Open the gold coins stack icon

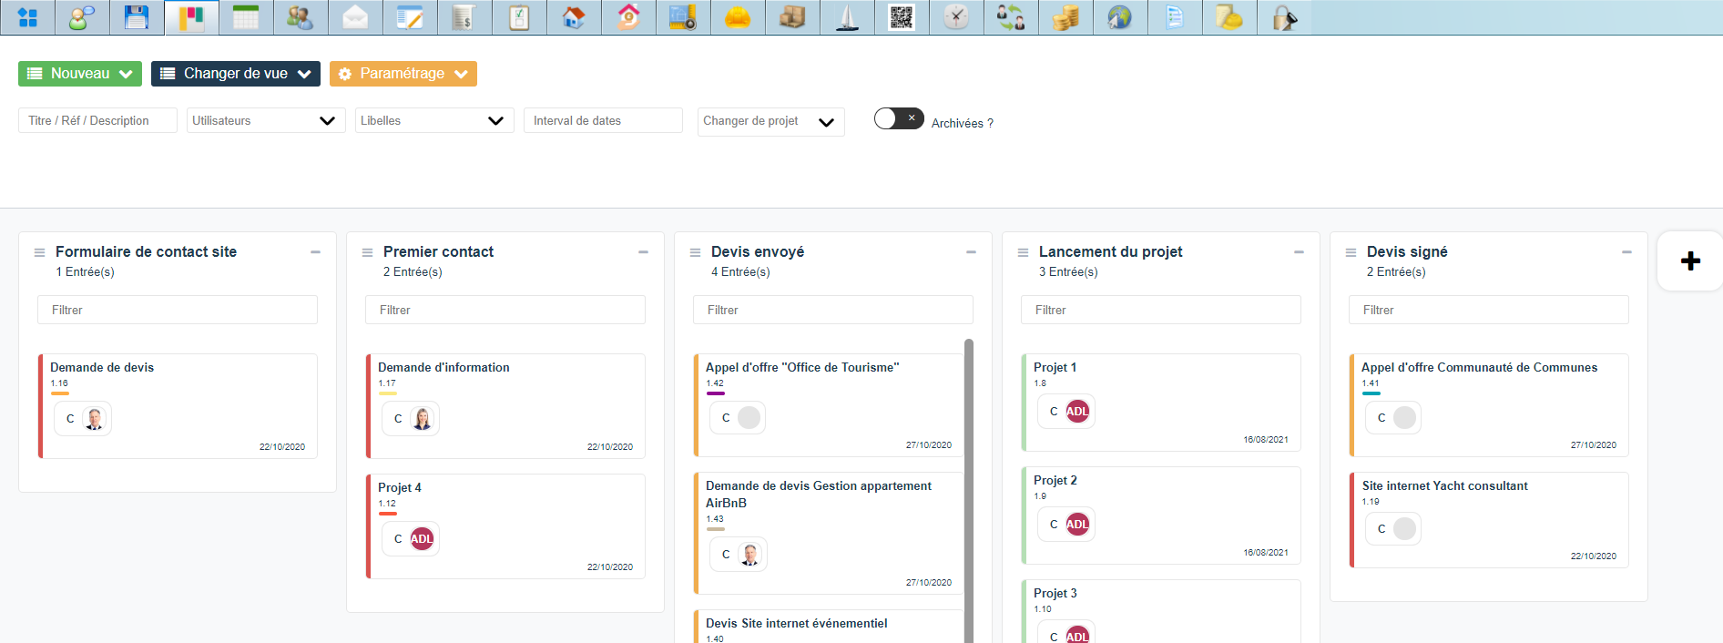pos(1065,17)
